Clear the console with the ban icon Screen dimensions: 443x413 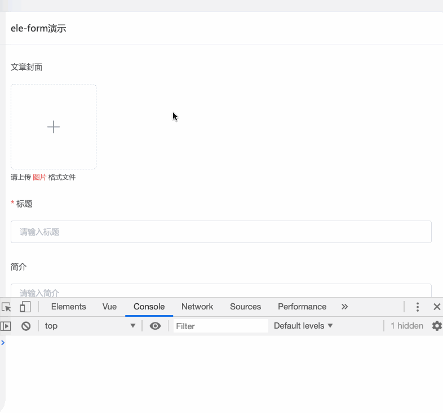tap(26, 326)
